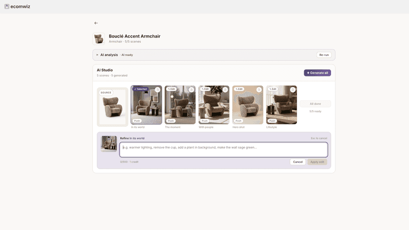Viewport: 409px width, 230px height.
Task: Click Apply edit button
Action: (x=317, y=162)
